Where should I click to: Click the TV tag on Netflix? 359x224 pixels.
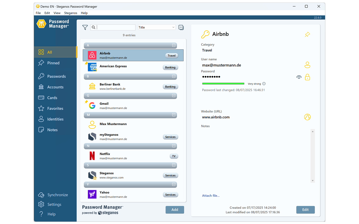pyautogui.click(x=174, y=156)
